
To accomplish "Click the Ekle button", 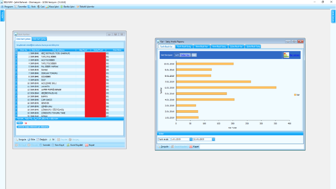I will (31, 139).
